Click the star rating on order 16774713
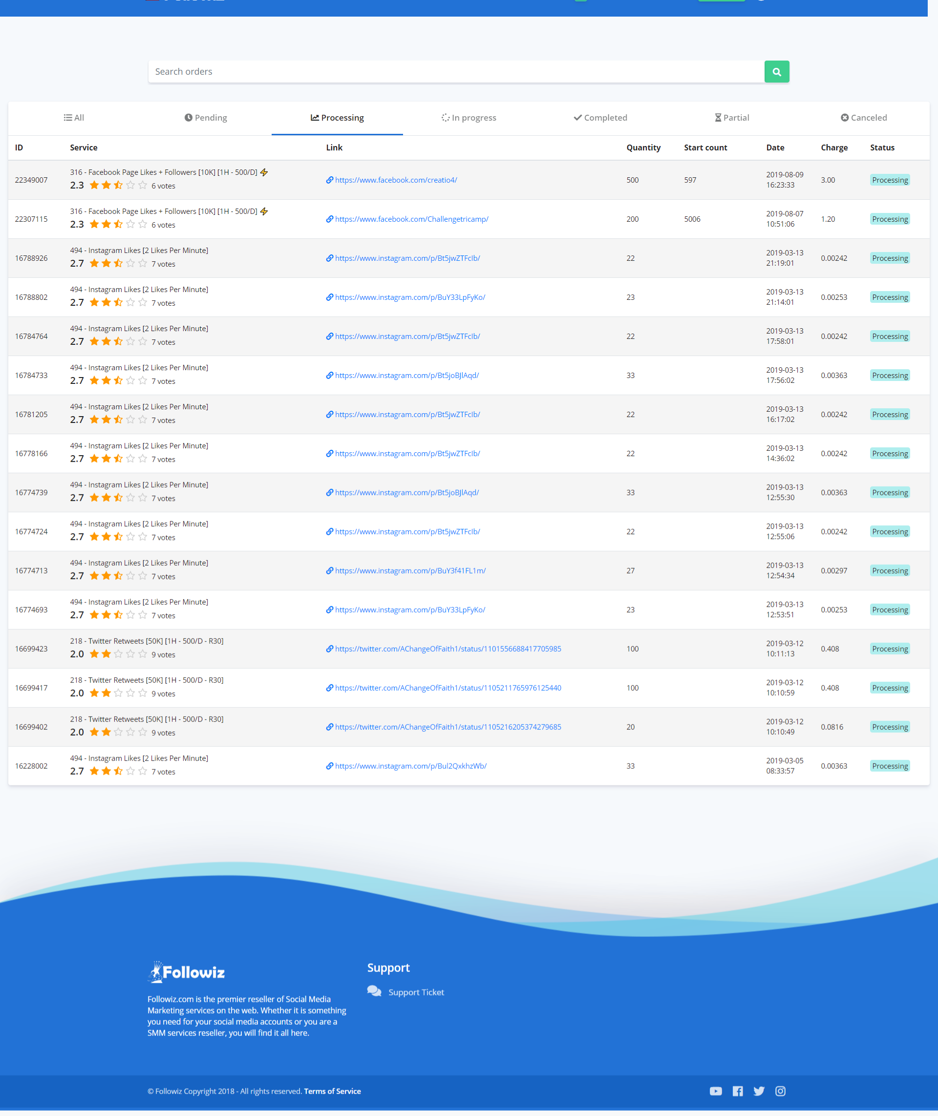 118,576
